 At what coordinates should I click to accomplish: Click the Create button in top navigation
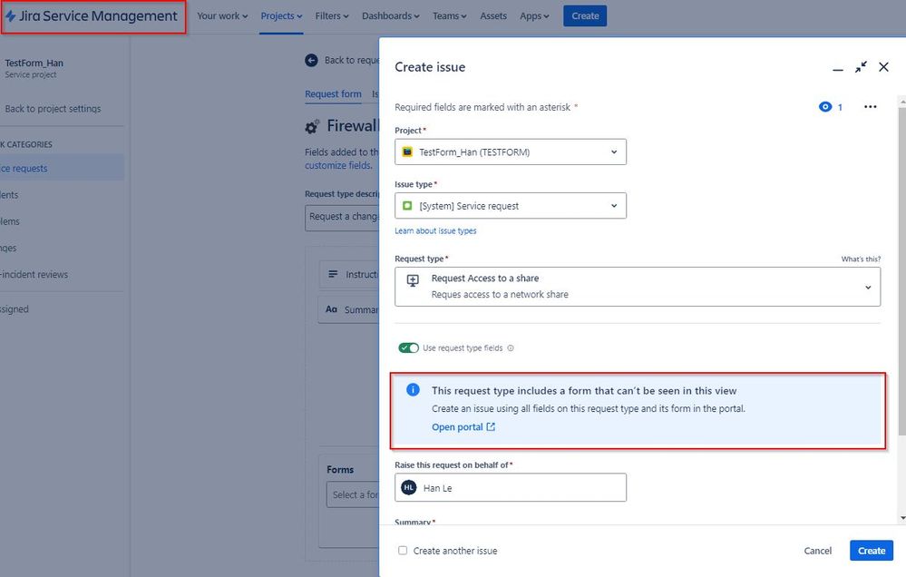click(585, 16)
